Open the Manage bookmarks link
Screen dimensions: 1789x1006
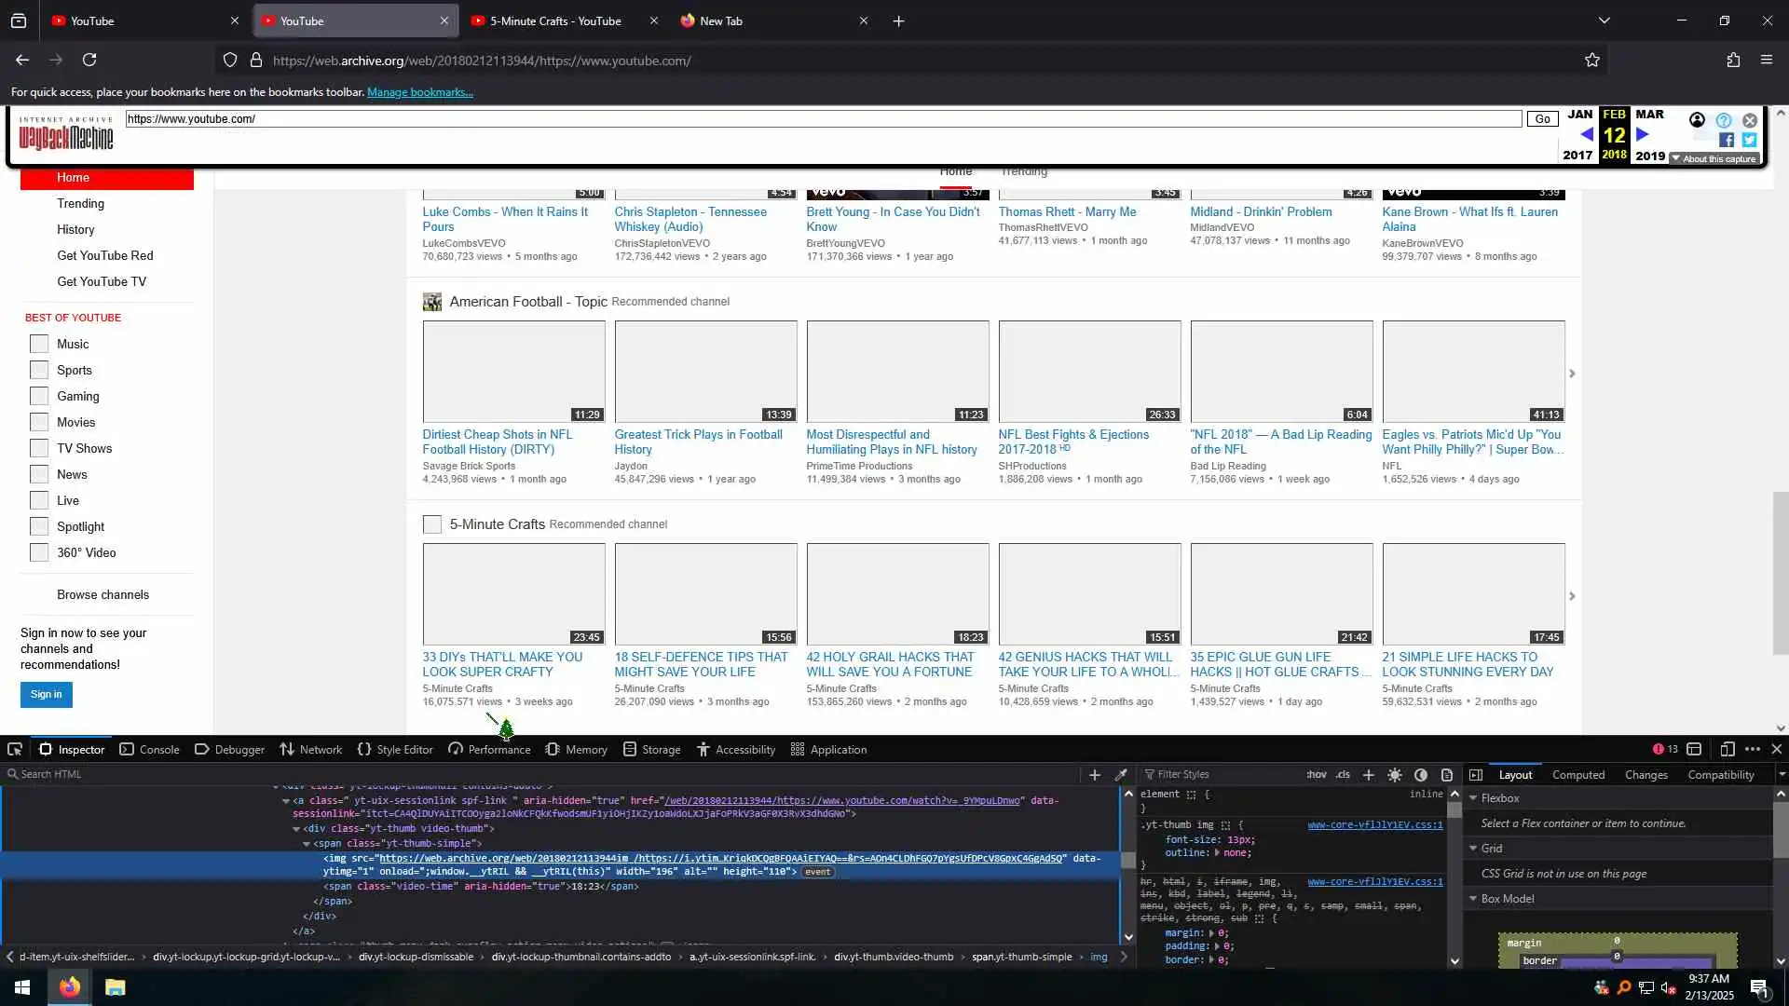pyautogui.click(x=419, y=92)
